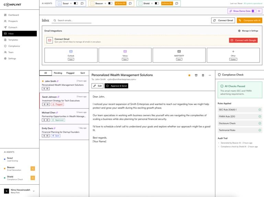264x197 pixels.
Task: Click the Testimonial Rules row
Action: tap(240, 130)
